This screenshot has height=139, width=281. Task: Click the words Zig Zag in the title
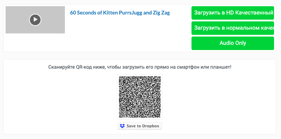click(x=161, y=13)
